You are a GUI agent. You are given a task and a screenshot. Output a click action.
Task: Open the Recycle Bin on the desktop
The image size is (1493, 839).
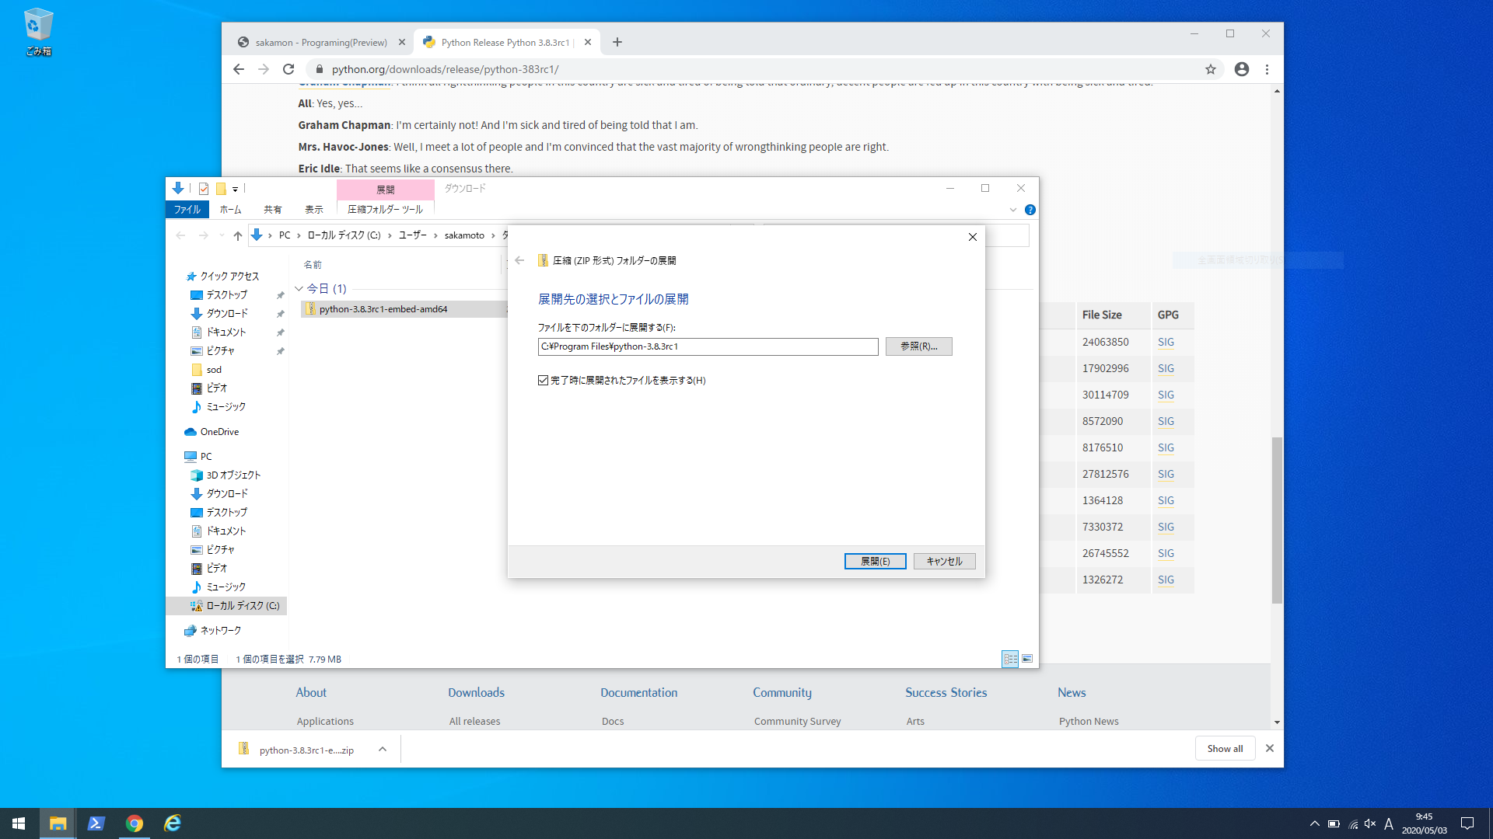pos(38,31)
